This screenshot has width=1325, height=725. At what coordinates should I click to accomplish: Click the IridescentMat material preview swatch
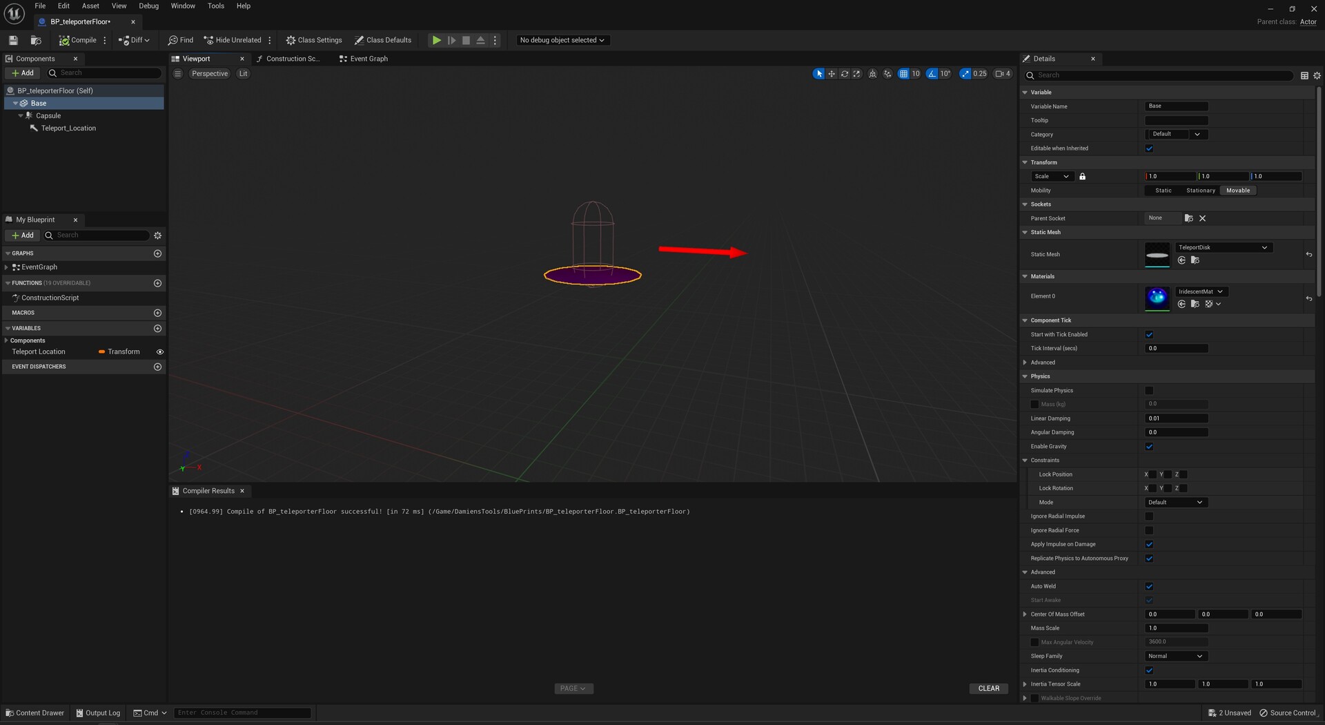point(1157,298)
